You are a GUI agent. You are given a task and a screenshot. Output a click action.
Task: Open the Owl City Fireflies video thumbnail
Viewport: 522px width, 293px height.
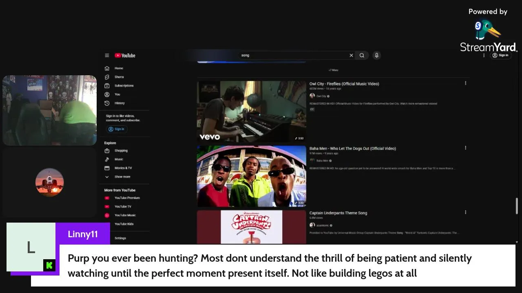[x=252, y=112]
